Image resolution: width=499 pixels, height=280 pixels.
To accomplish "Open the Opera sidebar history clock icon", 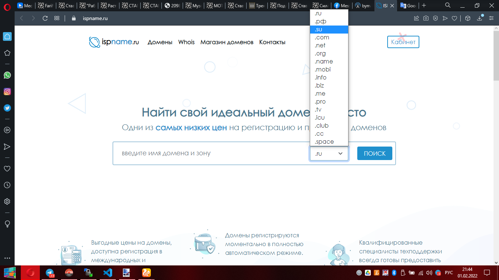I will click(7, 185).
